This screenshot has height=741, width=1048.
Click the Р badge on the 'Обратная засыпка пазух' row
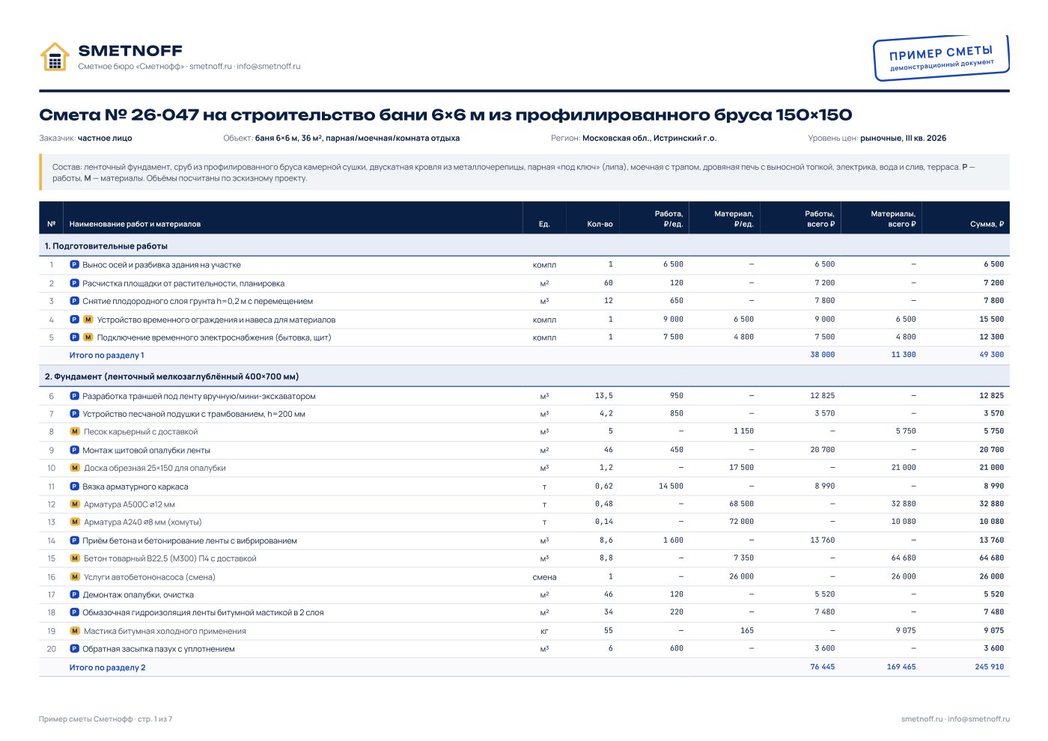(74, 649)
